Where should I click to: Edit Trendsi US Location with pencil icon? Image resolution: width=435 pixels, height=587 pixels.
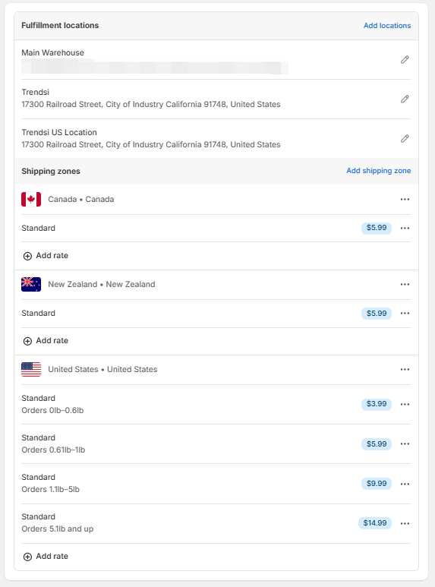(405, 138)
